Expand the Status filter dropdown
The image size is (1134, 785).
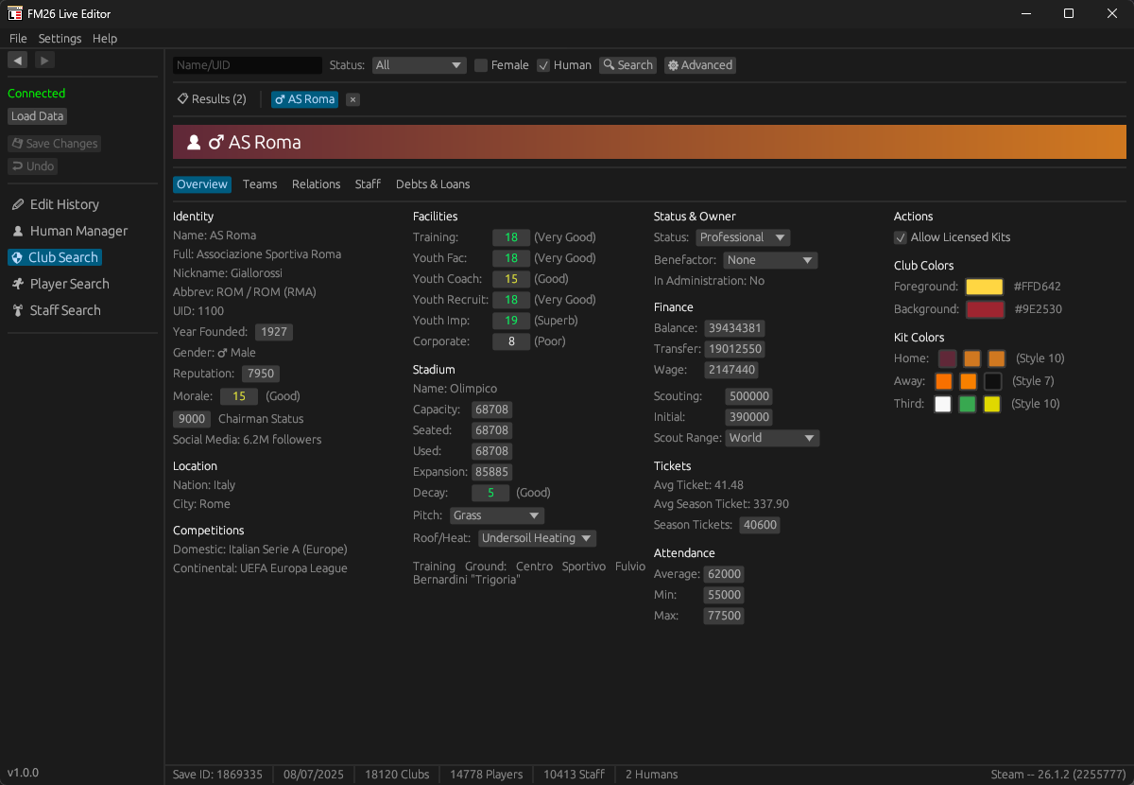click(x=419, y=65)
